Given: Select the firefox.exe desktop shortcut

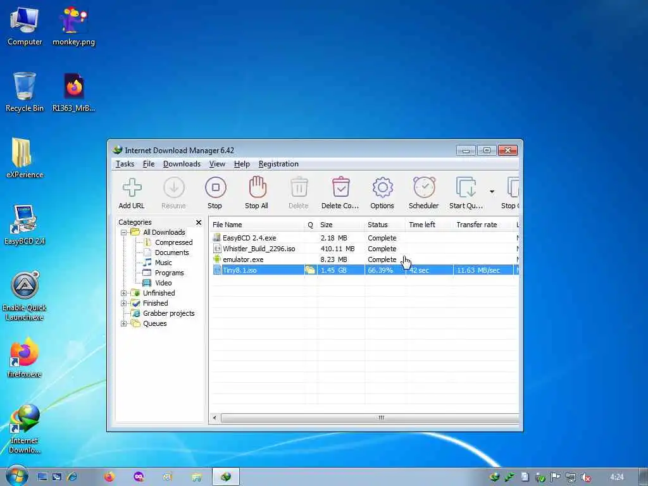Looking at the screenshot, I should [x=25, y=358].
